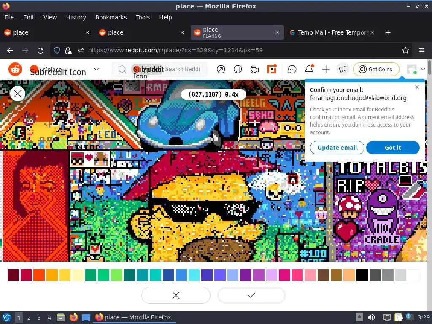This screenshot has height=324, width=432.
Task: Click the Firefox forward arrow
Action: (x=25, y=51)
